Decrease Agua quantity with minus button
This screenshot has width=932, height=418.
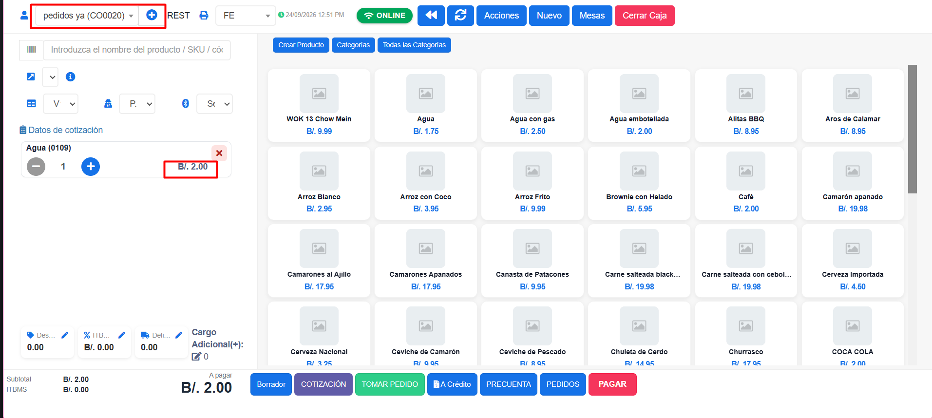pos(36,167)
